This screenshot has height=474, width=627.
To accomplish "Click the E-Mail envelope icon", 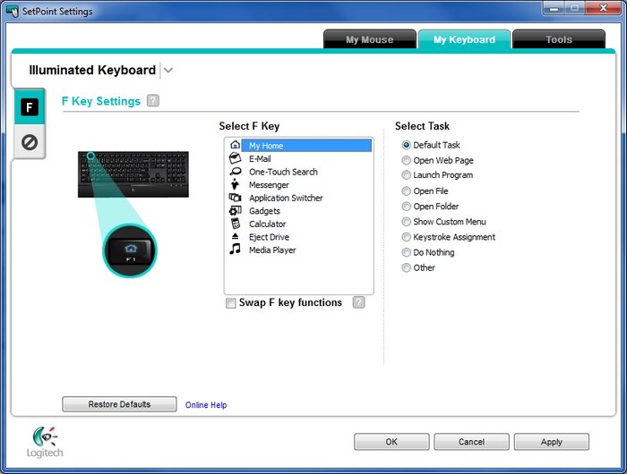I will (x=235, y=158).
